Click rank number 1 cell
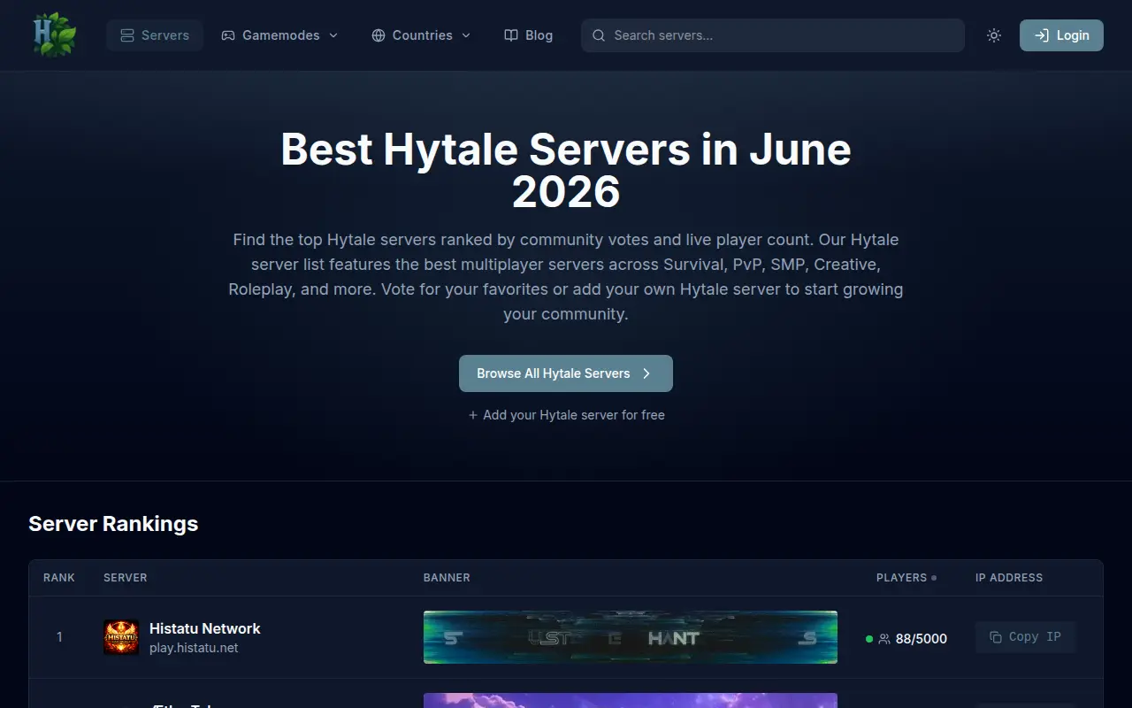Image resolution: width=1132 pixels, height=708 pixels. tap(59, 637)
